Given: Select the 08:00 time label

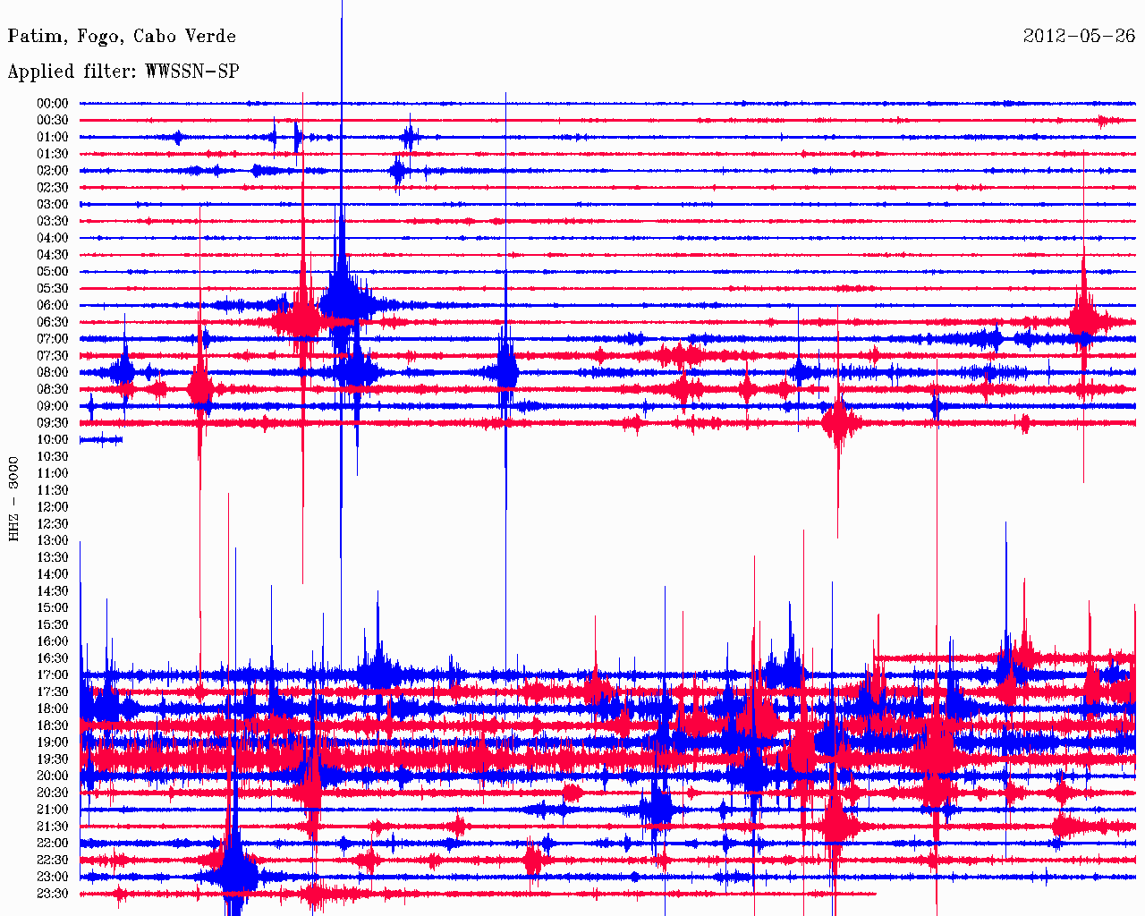Looking at the screenshot, I should tap(53, 373).
